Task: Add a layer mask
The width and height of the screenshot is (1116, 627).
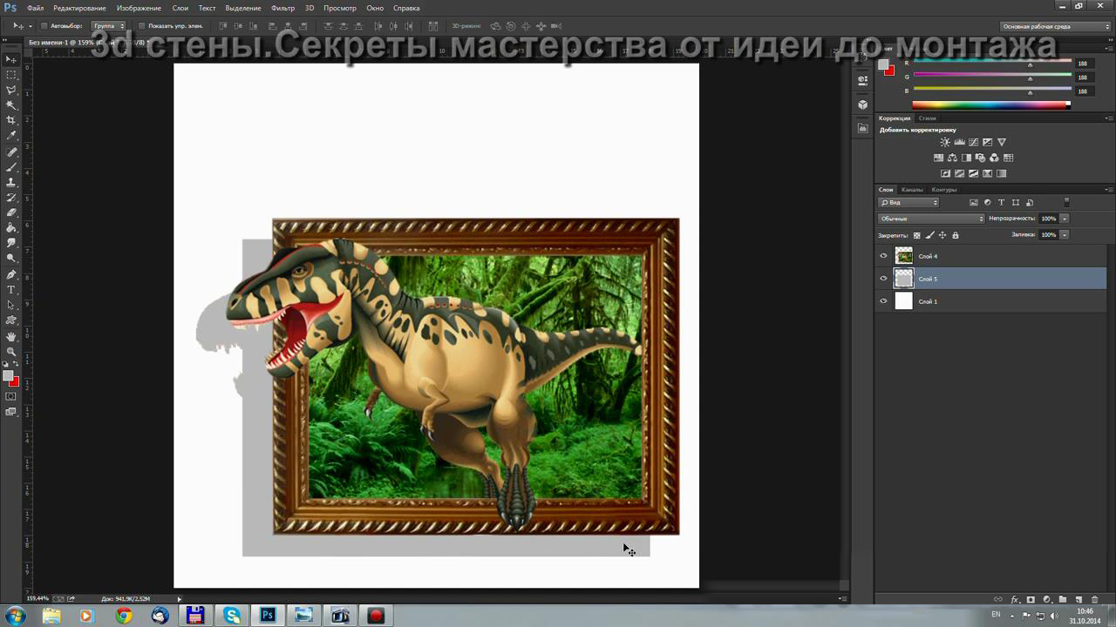Action: (1031, 599)
